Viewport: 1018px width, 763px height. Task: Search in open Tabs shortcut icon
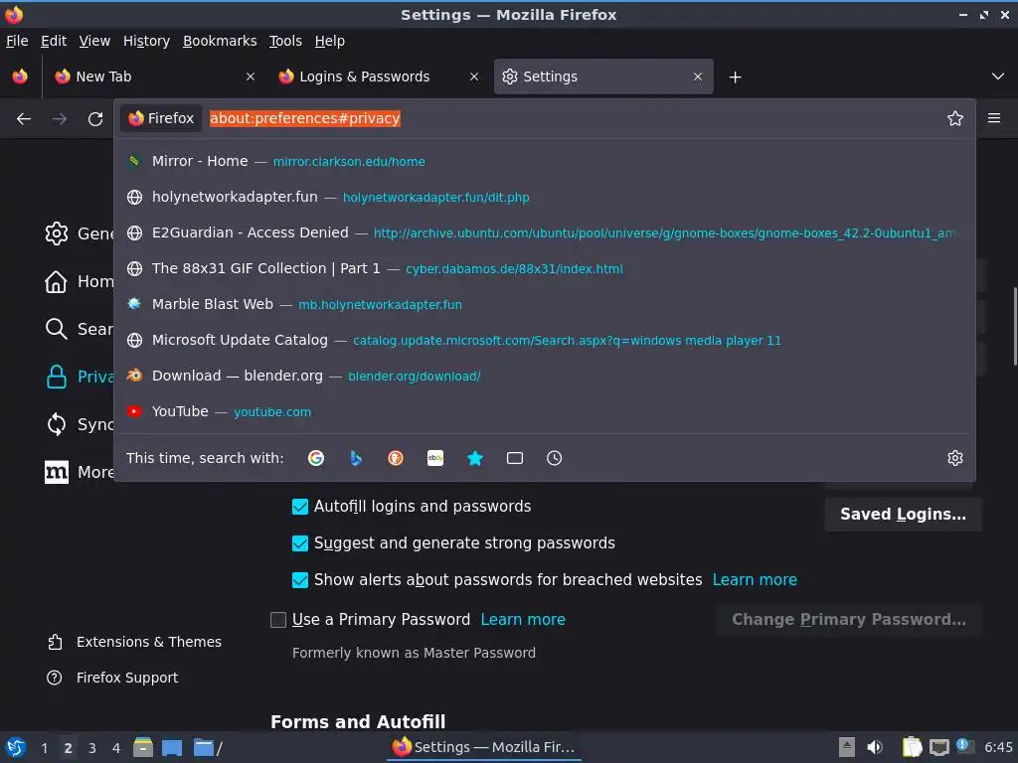click(515, 458)
